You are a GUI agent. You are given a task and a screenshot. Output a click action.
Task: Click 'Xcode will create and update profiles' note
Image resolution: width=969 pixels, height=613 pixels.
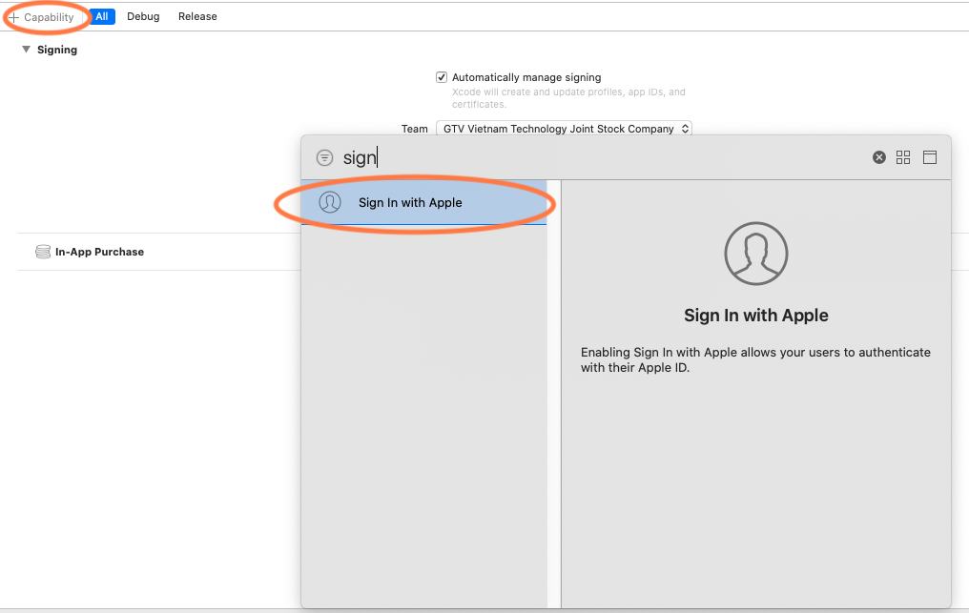[x=568, y=97]
